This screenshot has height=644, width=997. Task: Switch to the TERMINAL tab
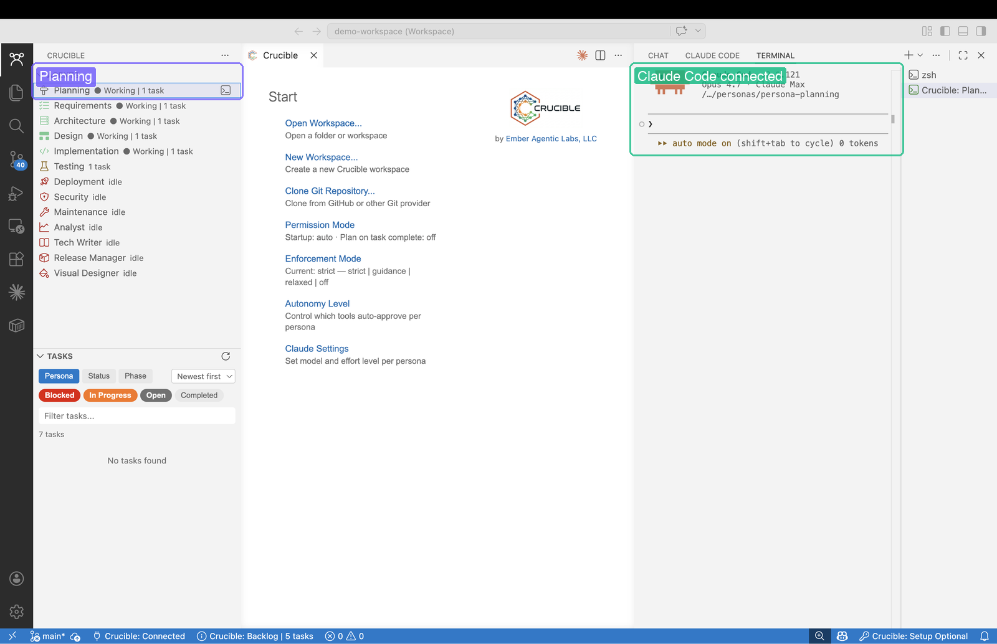click(x=775, y=55)
